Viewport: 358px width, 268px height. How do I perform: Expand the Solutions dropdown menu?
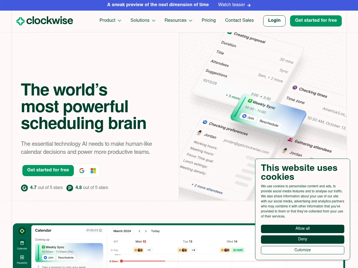(143, 20)
